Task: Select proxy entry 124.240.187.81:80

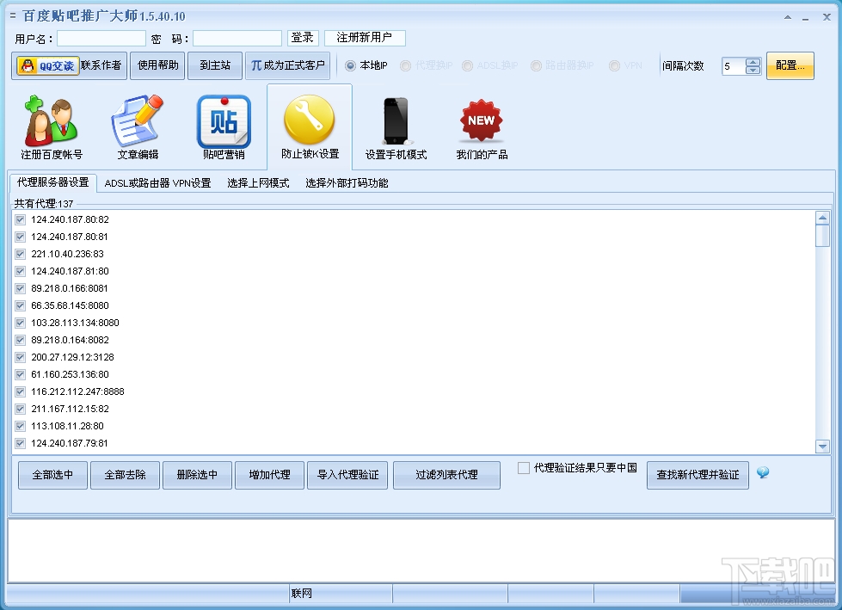Action: [70, 271]
